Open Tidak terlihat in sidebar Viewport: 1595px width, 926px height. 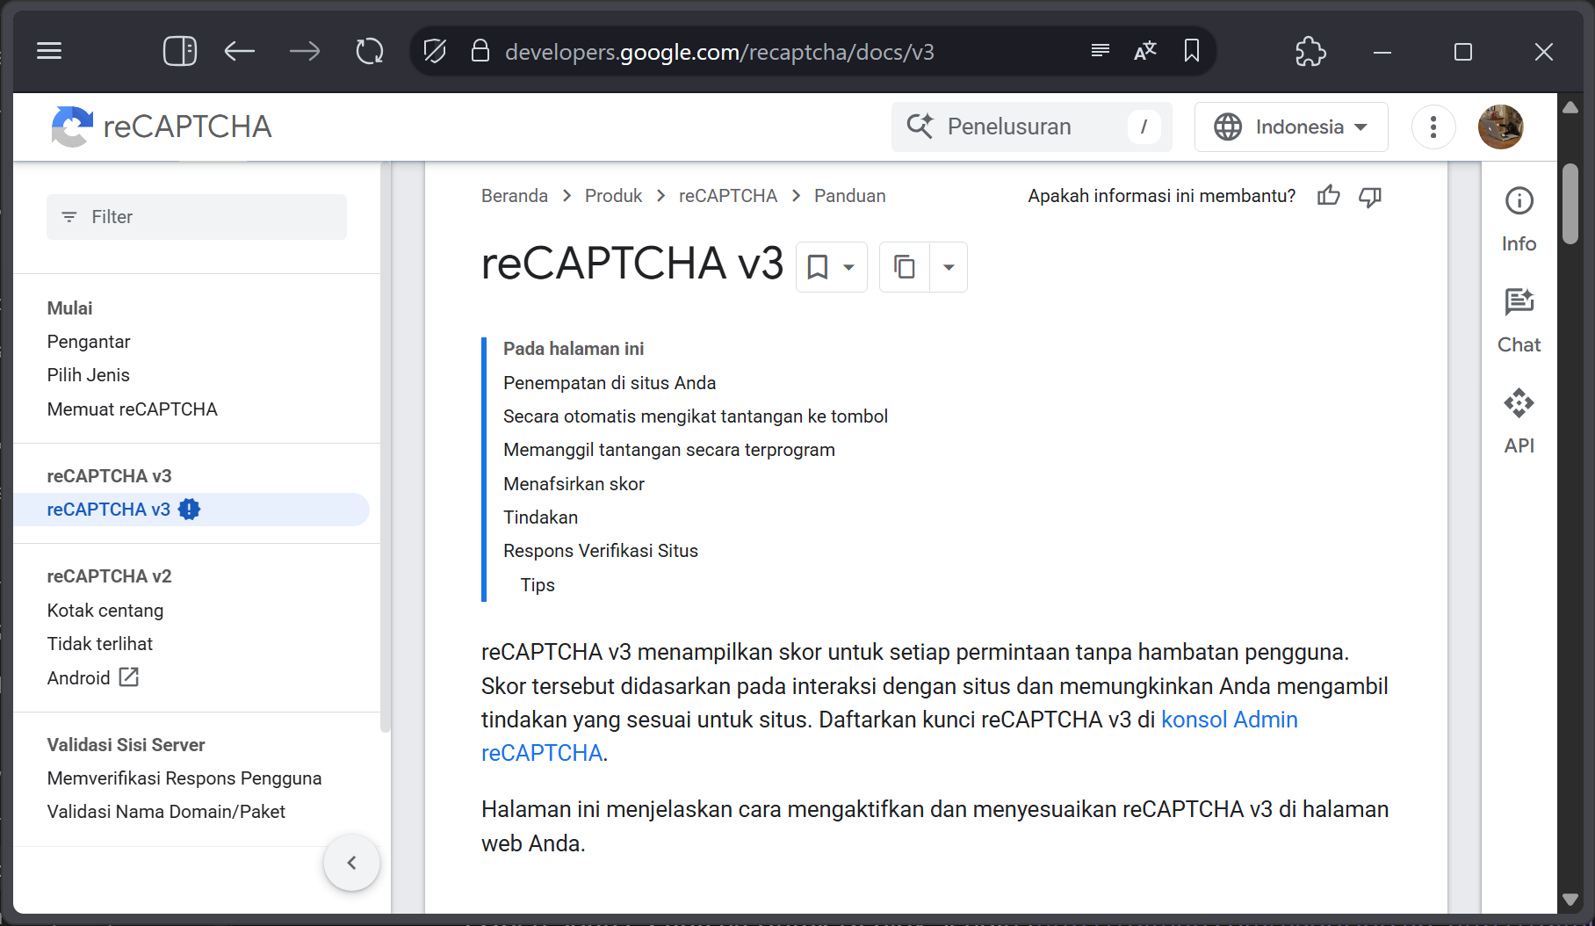[x=100, y=644]
